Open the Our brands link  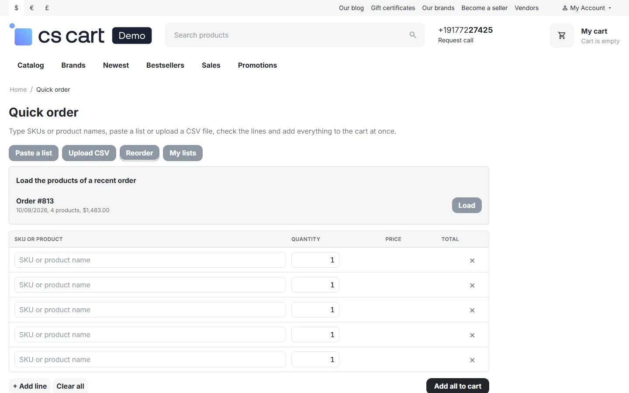(438, 8)
